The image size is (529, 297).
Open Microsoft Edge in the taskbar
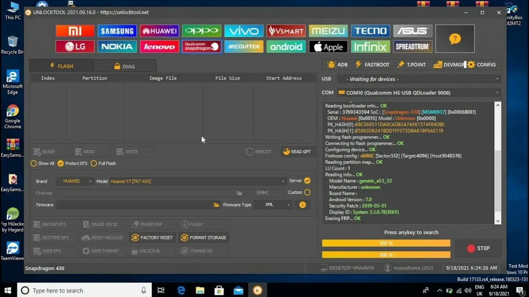(181, 290)
